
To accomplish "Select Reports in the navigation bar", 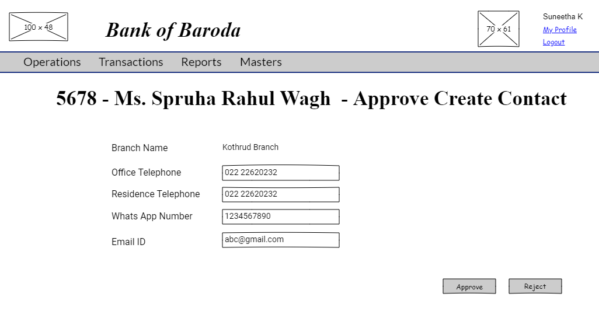I will point(201,62).
